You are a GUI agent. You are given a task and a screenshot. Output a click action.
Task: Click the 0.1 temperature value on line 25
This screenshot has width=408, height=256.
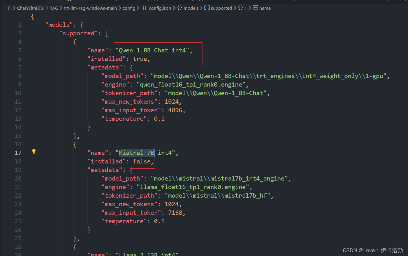coord(159,221)
